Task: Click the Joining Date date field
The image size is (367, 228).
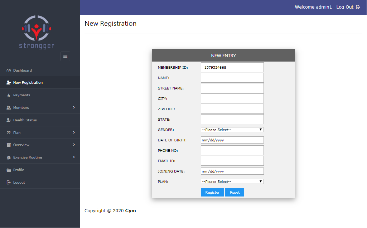Action: tap(232, 171)
